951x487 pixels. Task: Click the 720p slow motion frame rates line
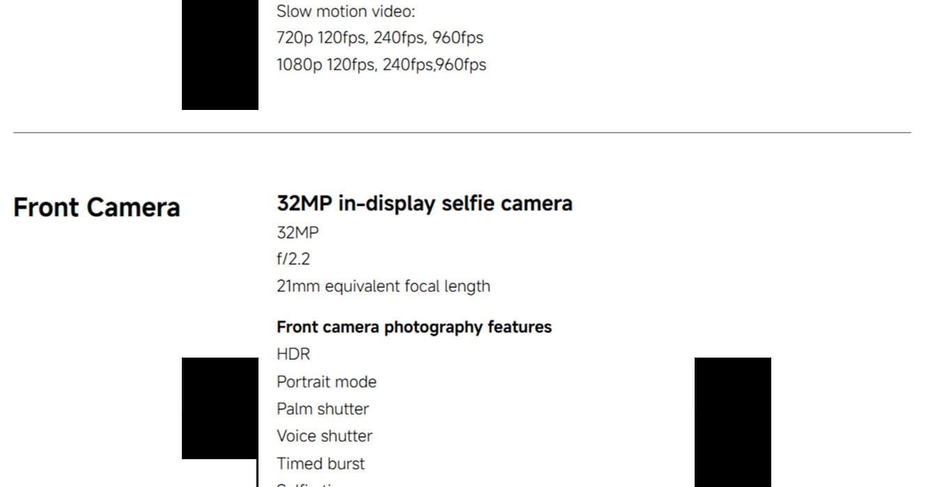click(380, 38)
